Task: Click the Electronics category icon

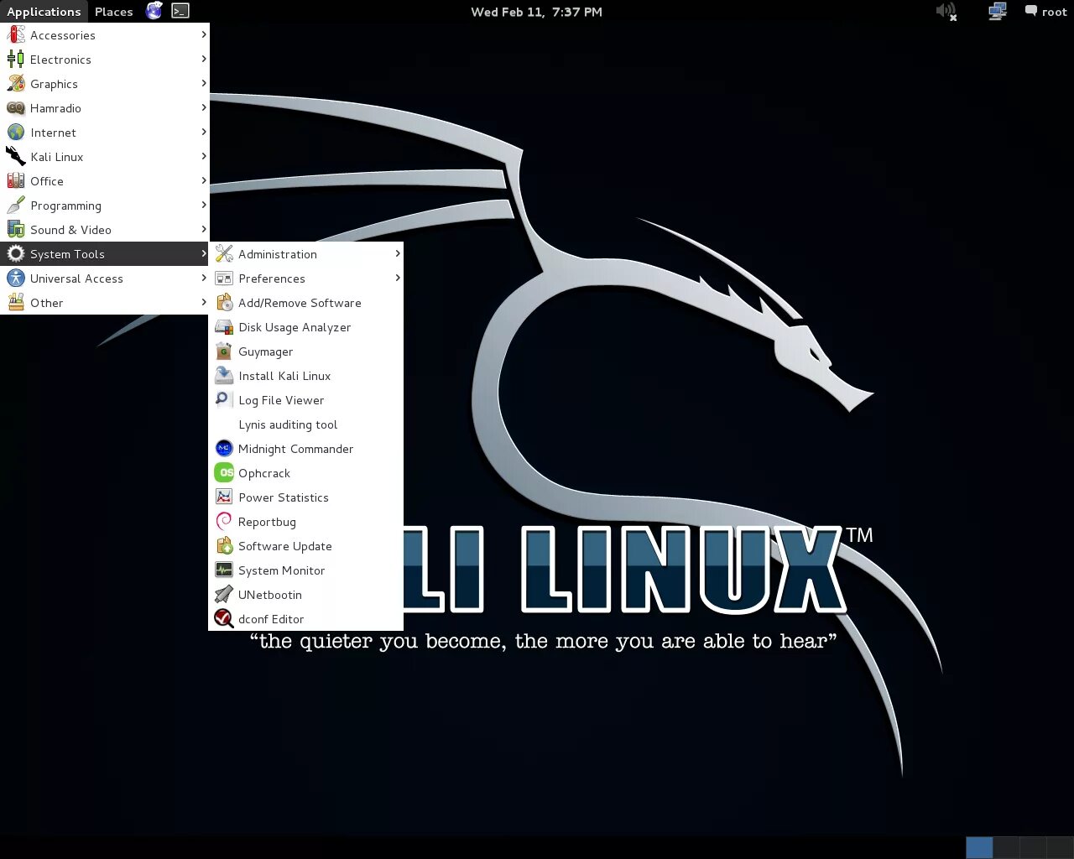Action: coord(16,60)
